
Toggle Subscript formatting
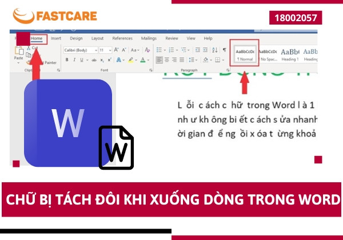[x=102, y=60]
